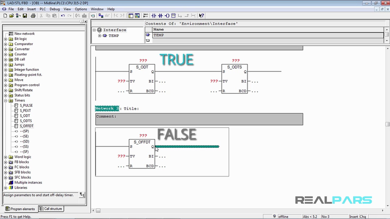
Task: Expand the Integer function folder
Action: pyautogui.click(x=5, y=70)
